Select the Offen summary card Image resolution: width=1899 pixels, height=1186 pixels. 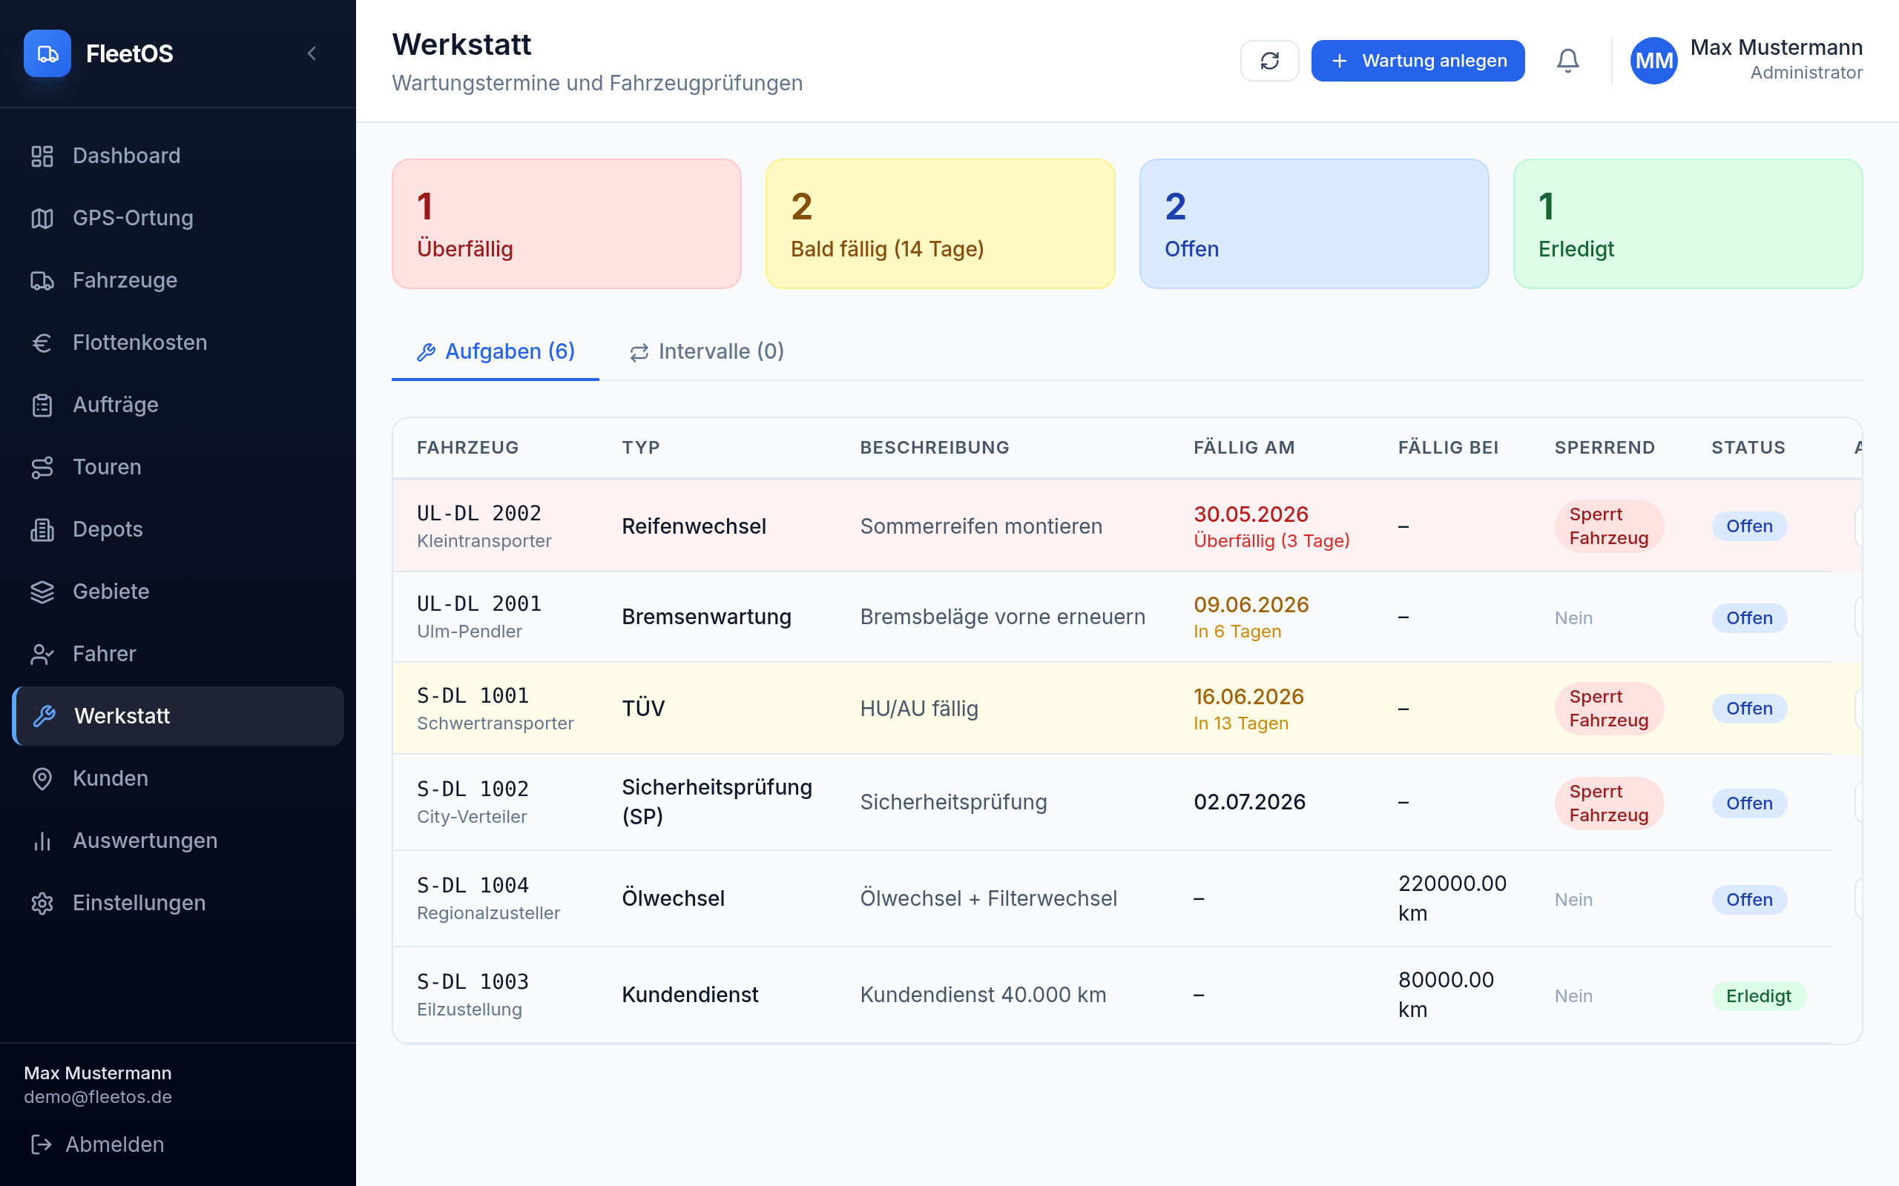click(x=1314, y=224)
